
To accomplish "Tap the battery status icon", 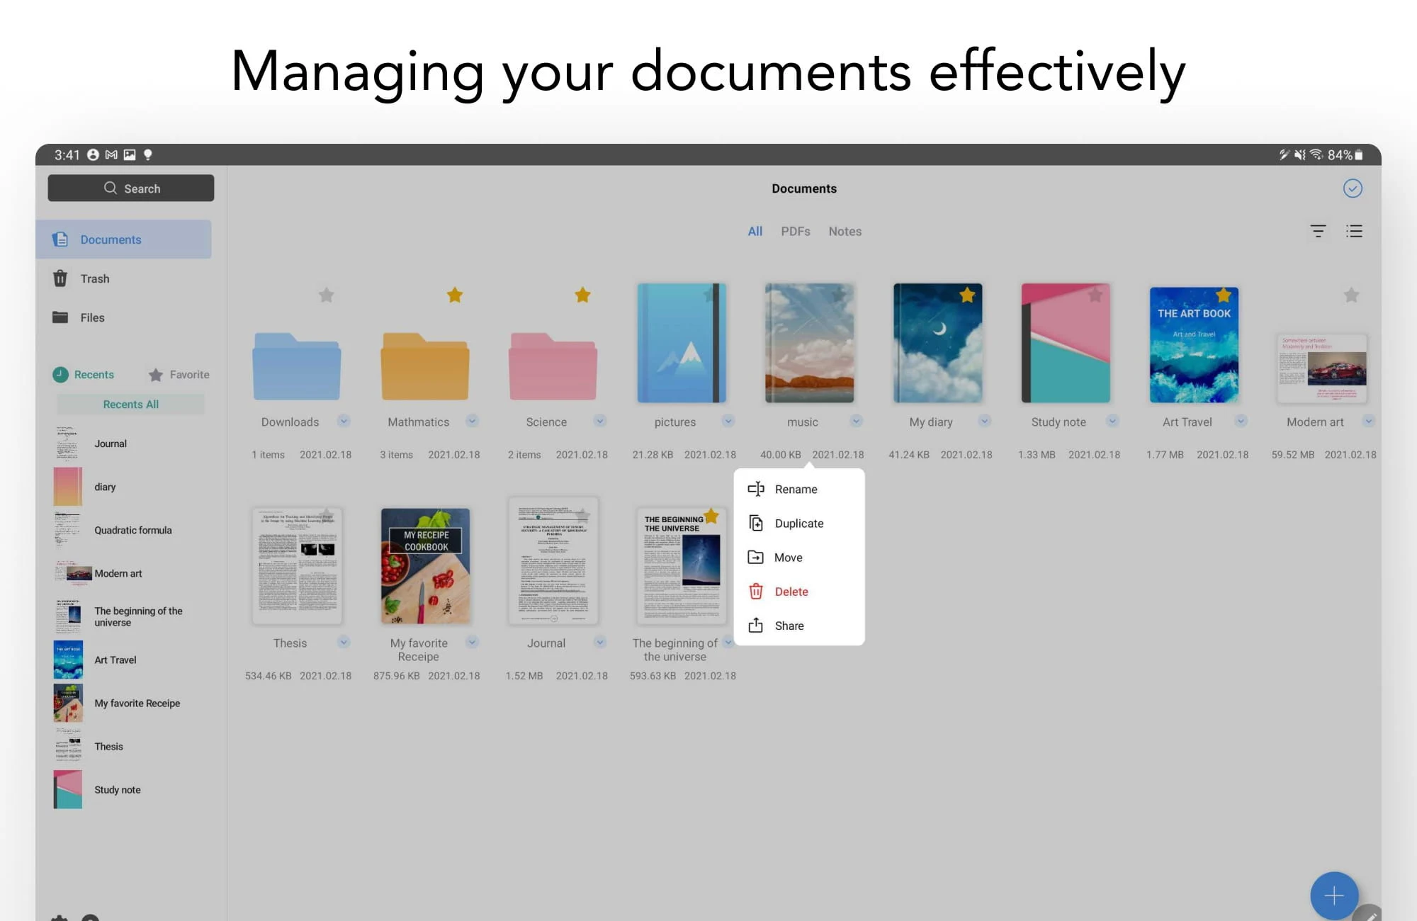I will [1359, 154].
